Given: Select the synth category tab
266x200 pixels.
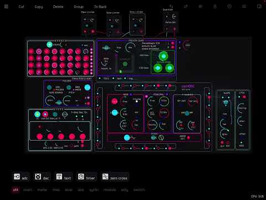Looking at the screenshot, I should [x=94, y=190].
